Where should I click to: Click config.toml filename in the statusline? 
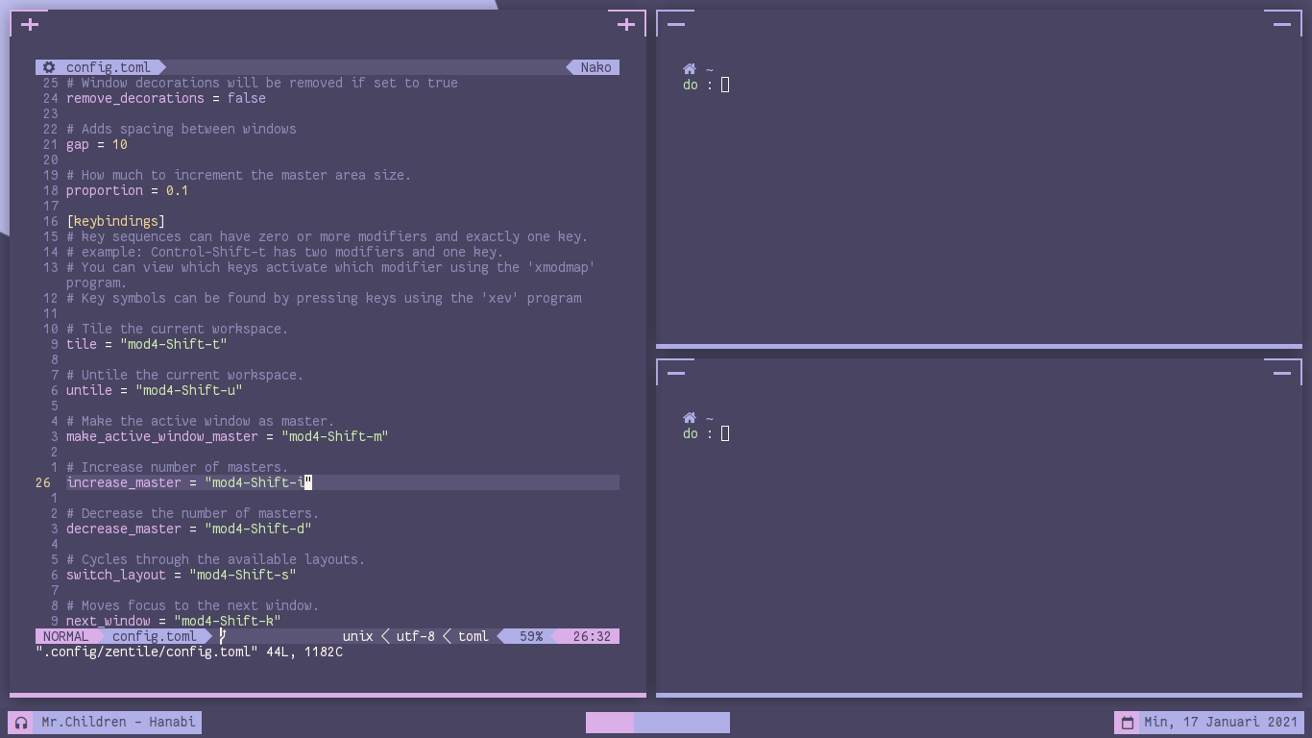154,636
